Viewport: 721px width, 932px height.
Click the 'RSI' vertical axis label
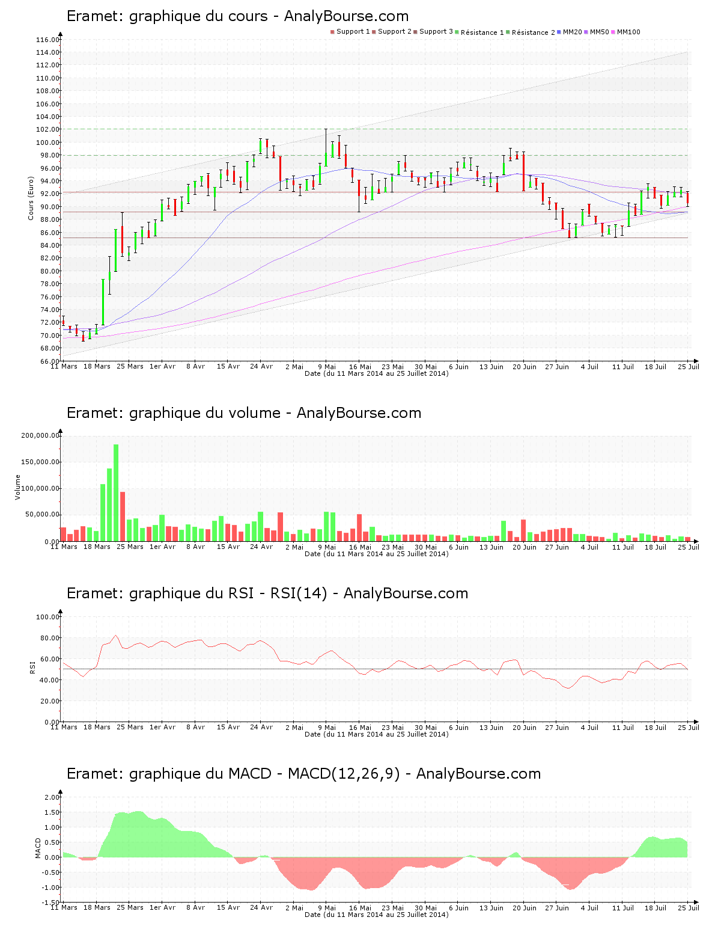coord(32,667)
